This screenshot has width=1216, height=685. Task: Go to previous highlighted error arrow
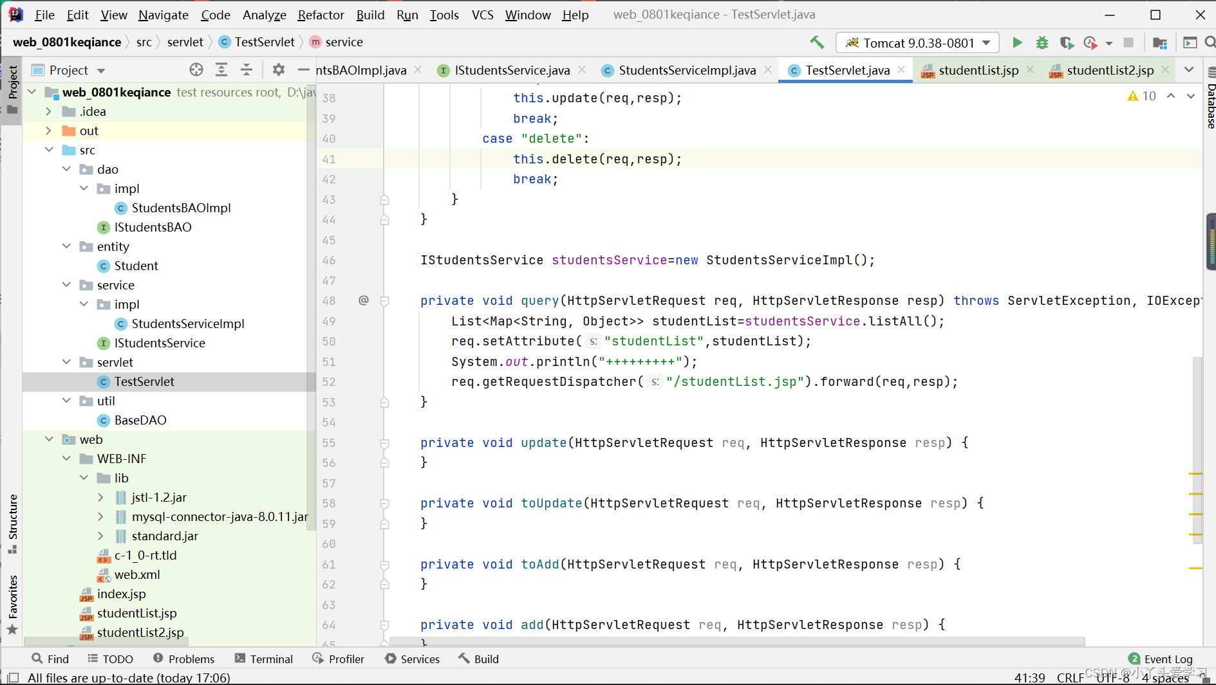click(1171, 96)
